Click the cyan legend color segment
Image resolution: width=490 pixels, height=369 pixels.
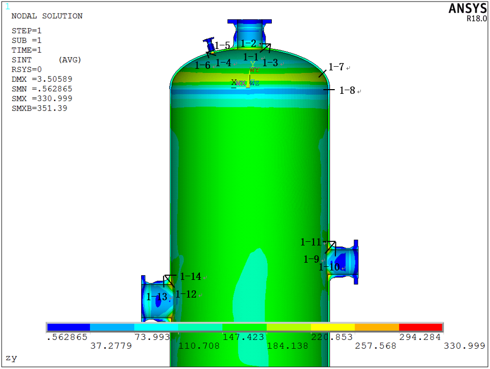point(156,327)
